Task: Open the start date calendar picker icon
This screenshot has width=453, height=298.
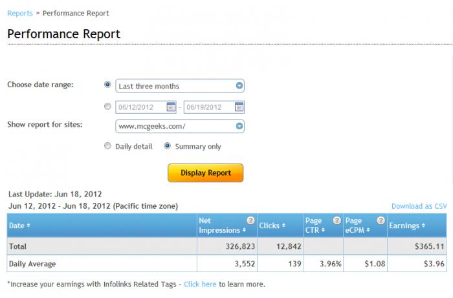Action: [171, 107]
